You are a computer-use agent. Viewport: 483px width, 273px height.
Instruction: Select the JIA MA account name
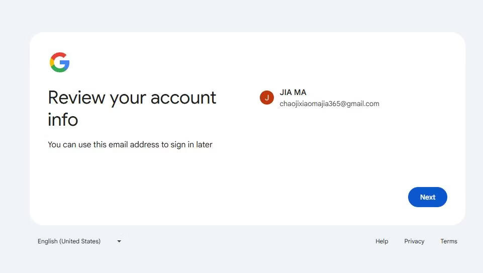pos(293,93)
